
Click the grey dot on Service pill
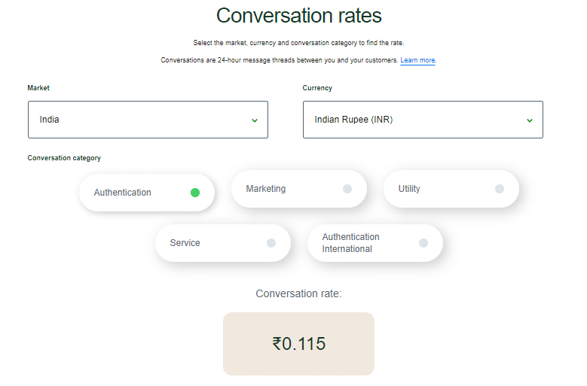click(x=271, y=243)
